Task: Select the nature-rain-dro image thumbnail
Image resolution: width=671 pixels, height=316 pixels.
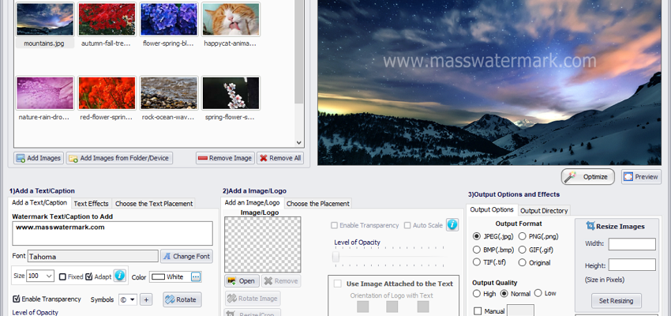Action: tap(45, 93)
